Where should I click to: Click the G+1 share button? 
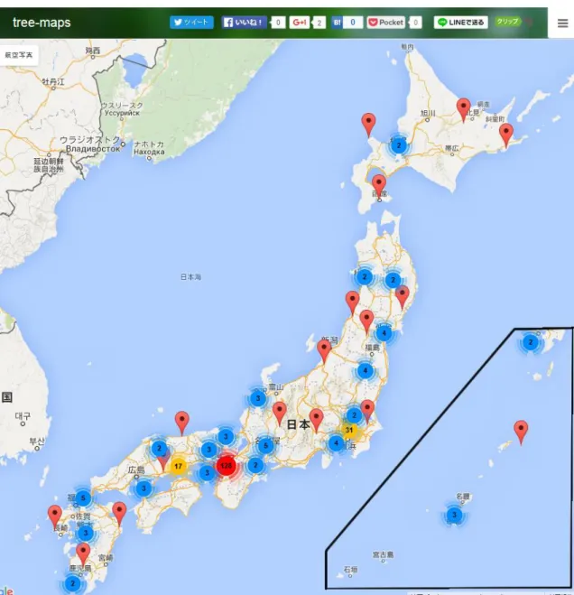[300, 23]
